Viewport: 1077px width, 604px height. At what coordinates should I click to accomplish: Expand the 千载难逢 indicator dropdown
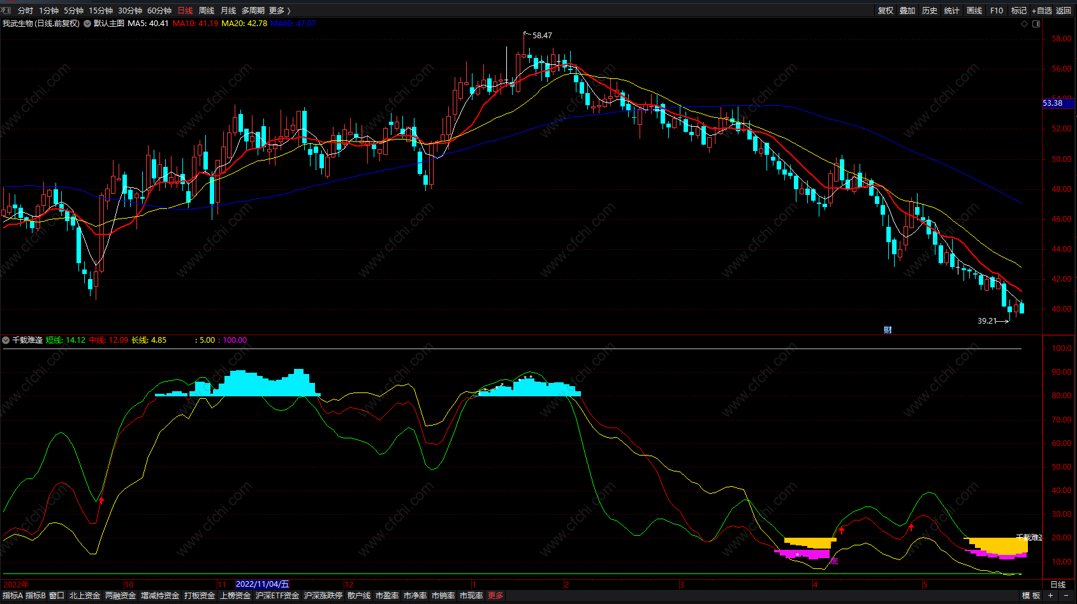(6, 340)
